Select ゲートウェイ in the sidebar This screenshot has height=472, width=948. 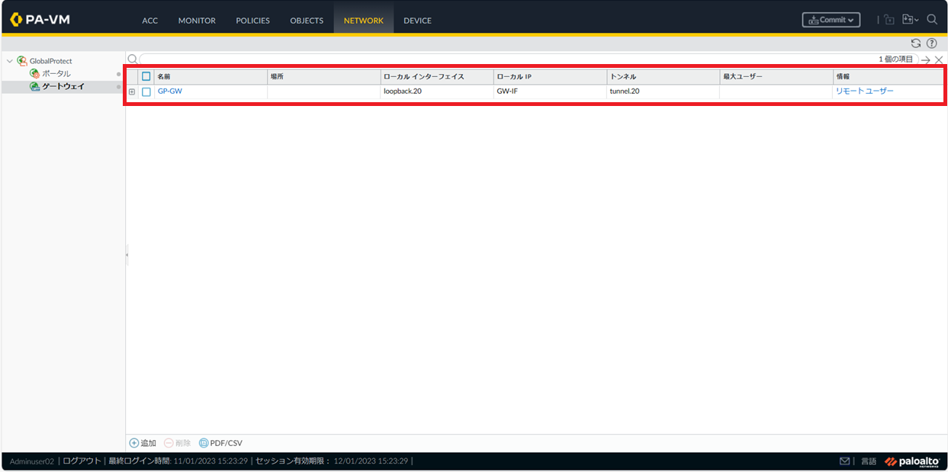(63, 86)
